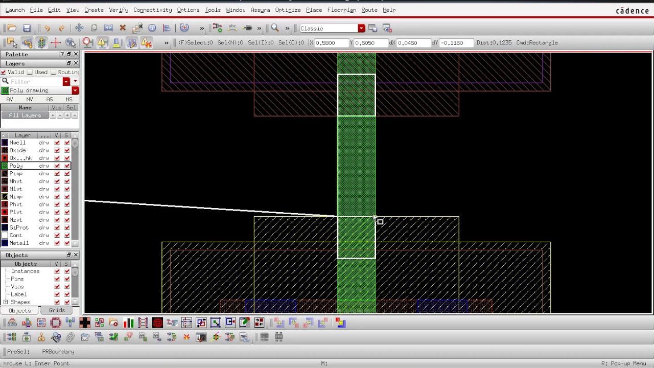The image size is (654, 368).
Task: Click the NV none-visible button
Action: tap(30, 99)
